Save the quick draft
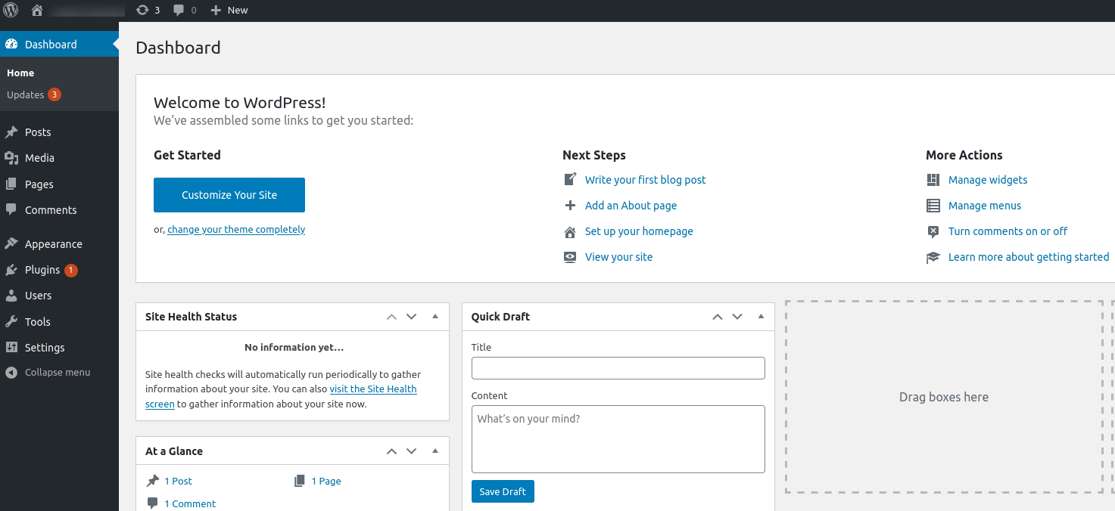 pos(503,491)
